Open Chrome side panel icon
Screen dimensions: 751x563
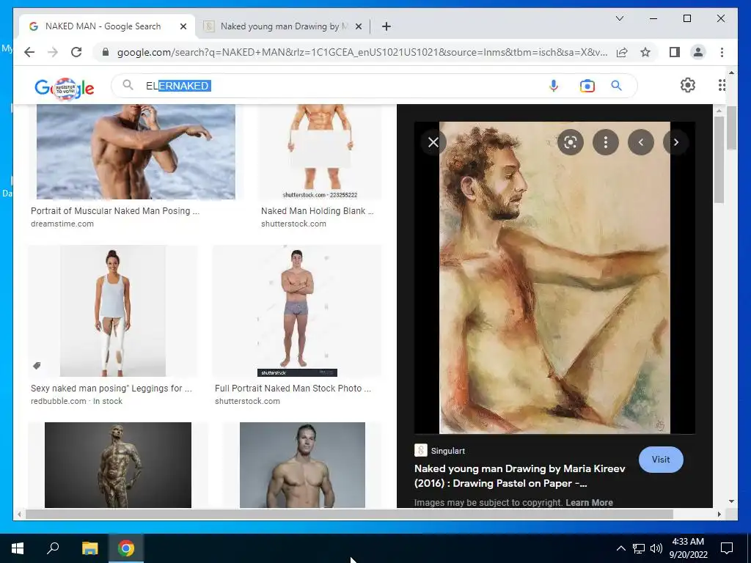[675, 52]
